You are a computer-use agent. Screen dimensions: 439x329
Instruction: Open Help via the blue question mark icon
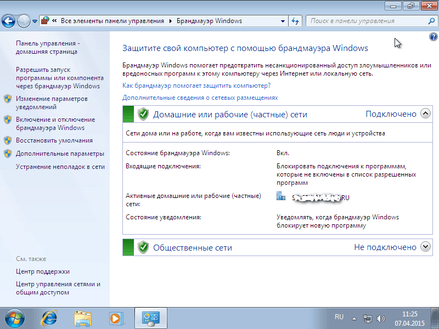point(433,37)
